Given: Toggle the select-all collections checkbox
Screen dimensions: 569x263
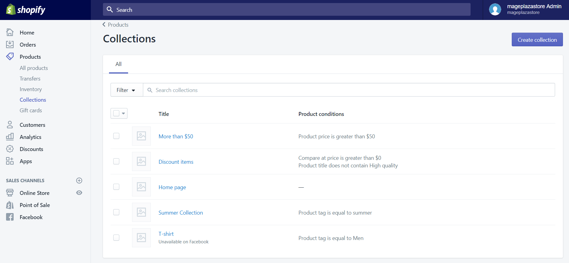Looking at the screenshot, I should [x=116, y=113].
